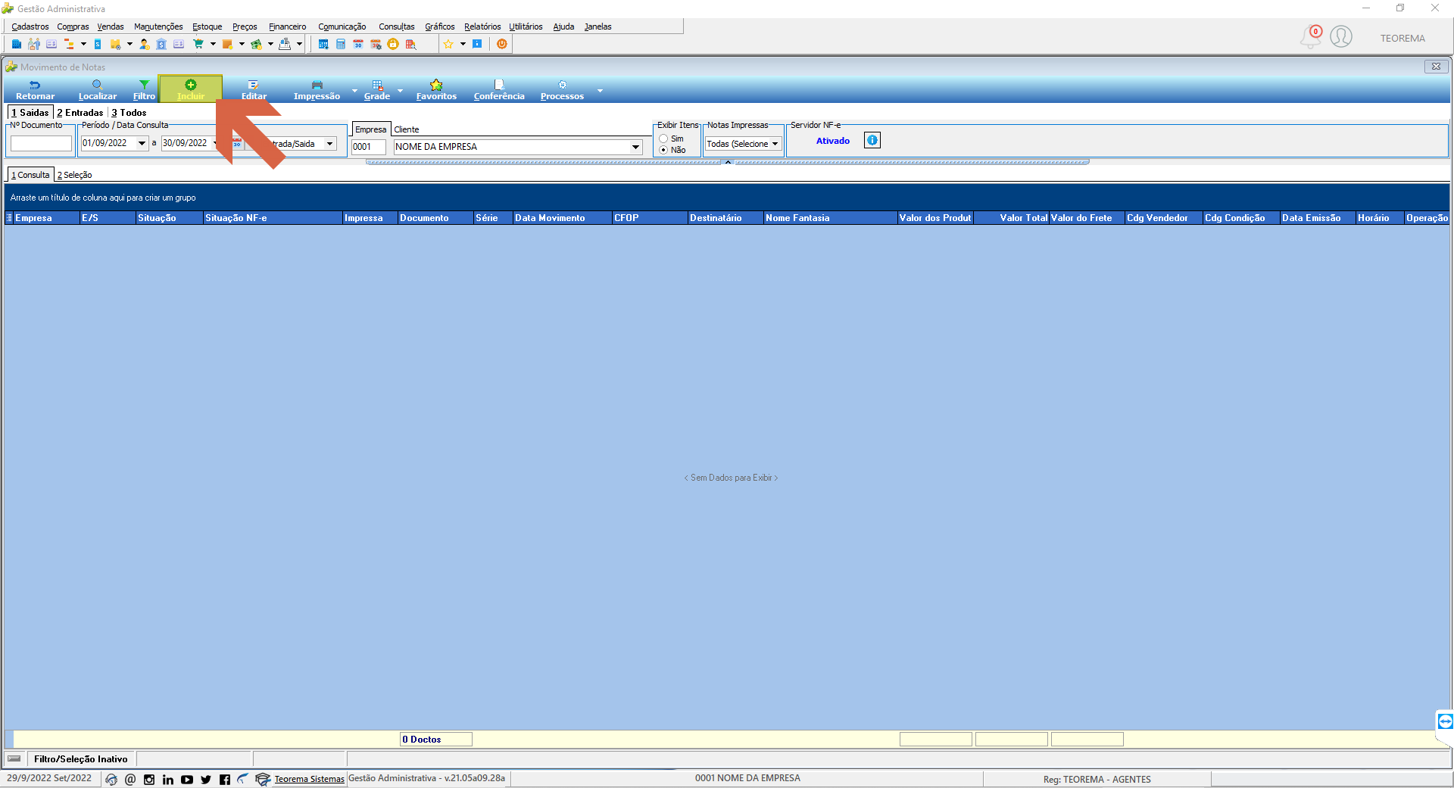1454x788 pixels.
Task: Click the Empresa code field 0001
Action: click(x=369, y=147)
